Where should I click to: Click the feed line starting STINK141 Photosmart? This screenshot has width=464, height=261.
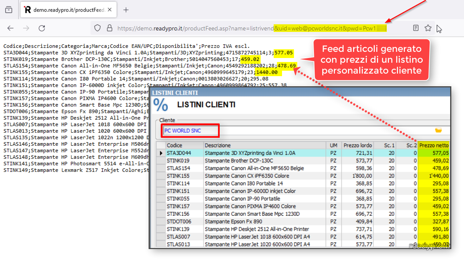tap(76, 163)
